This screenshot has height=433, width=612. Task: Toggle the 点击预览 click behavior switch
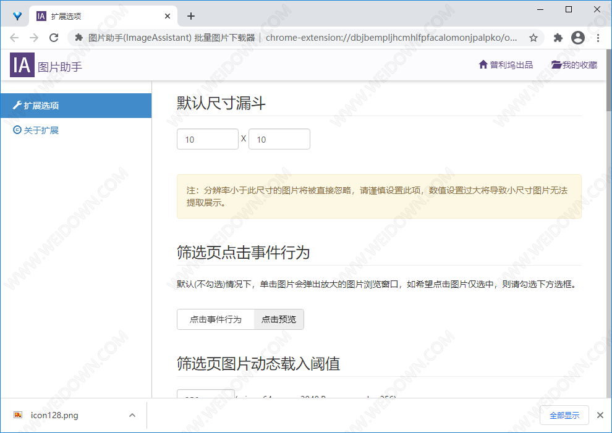(x=279, y=319)
